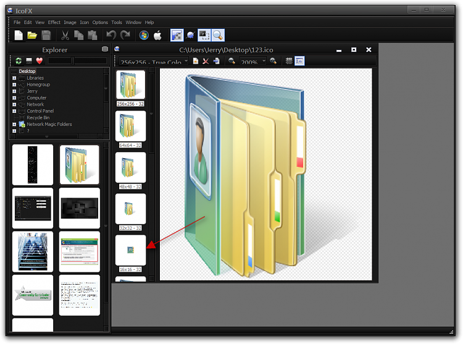463x344 pixels.
Task: Toggle the checkerboard tool panel icon
Action: [177, 35]
